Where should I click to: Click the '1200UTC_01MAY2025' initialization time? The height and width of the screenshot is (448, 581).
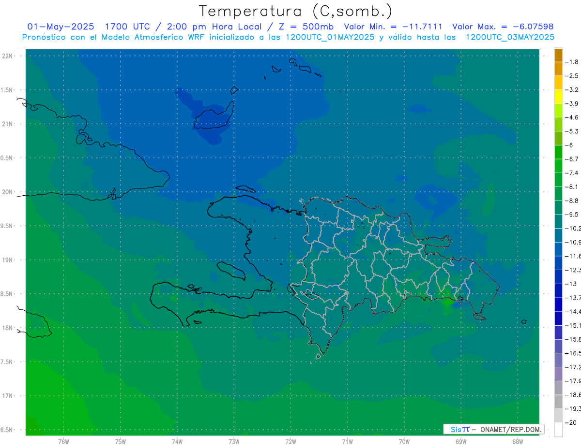(x=330, y=37)
